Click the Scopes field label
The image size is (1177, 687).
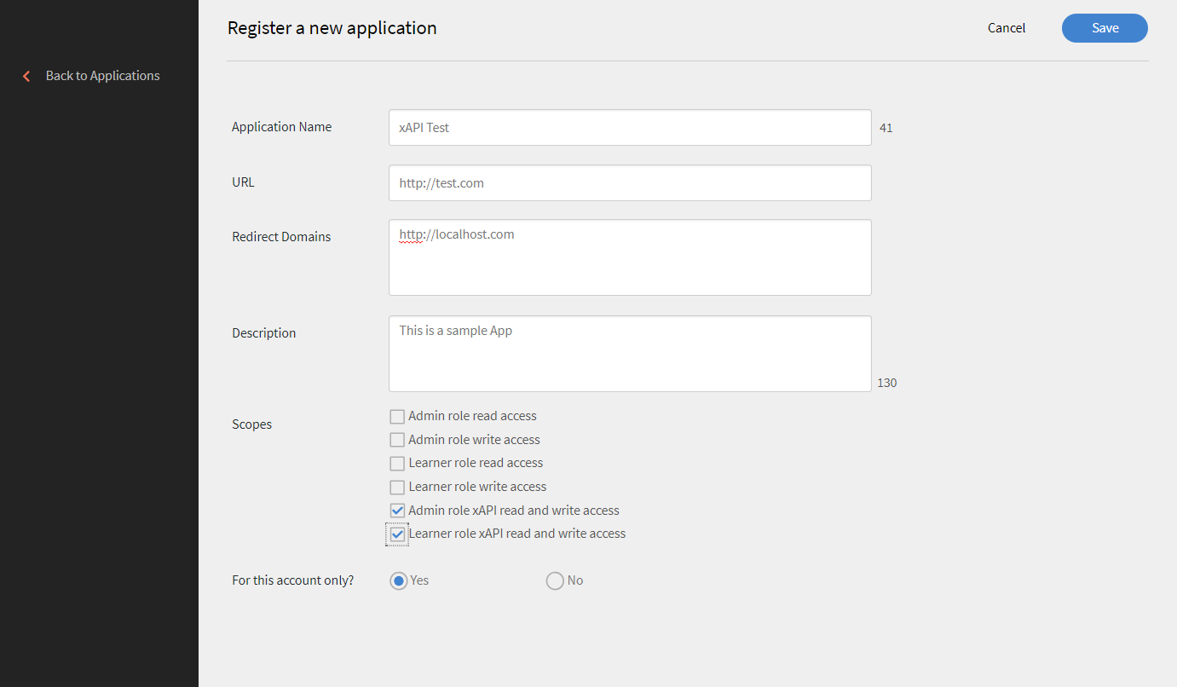click(x=252, y=424)
